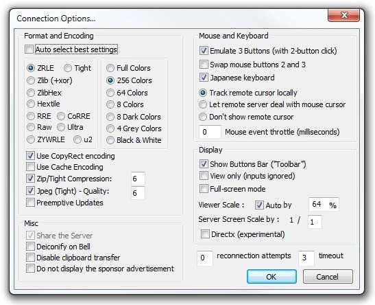Click the OK button
The width and height of the screenshot is (375, 305).
pos(271,276)
